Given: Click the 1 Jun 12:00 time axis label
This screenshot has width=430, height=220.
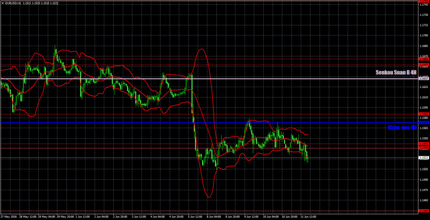Looking at the screenshot, I should click(x=84, y=217).
